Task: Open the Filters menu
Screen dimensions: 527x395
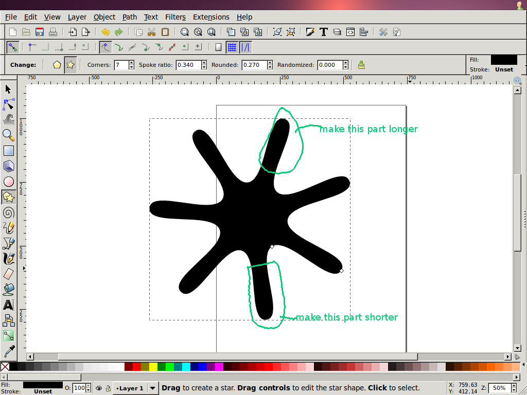Action: 175,17
